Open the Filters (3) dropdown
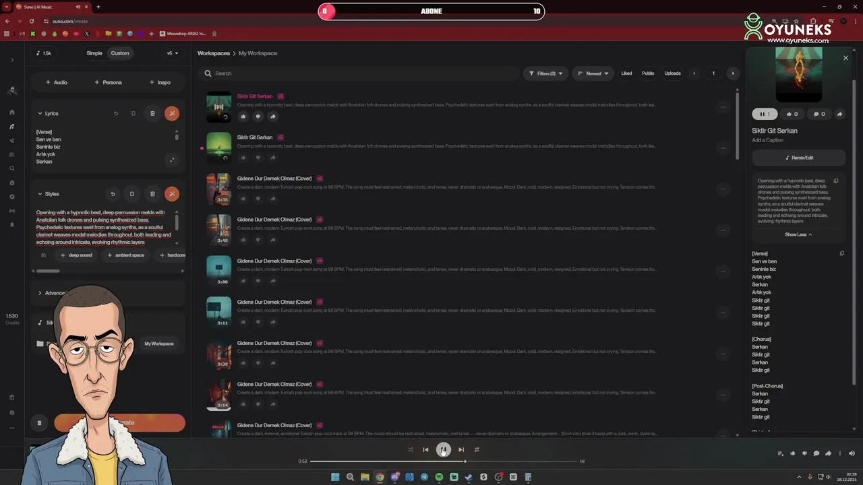 click(x=545, y=73)
